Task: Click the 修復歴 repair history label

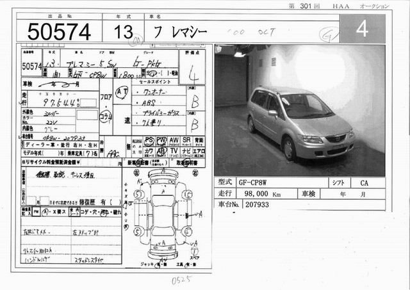Action: click(87, 202)
